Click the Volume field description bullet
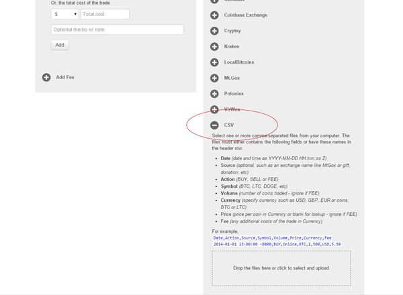Screen dimensions: 403x295 coord(270,193)
